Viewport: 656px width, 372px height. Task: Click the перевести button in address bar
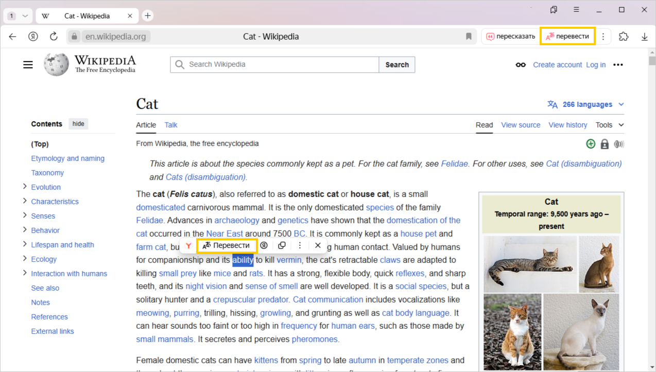[x=567, y=37]
